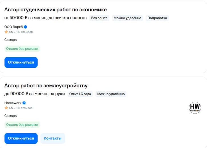Open vacancy Автор работ по землеустройству

point(46,86)
